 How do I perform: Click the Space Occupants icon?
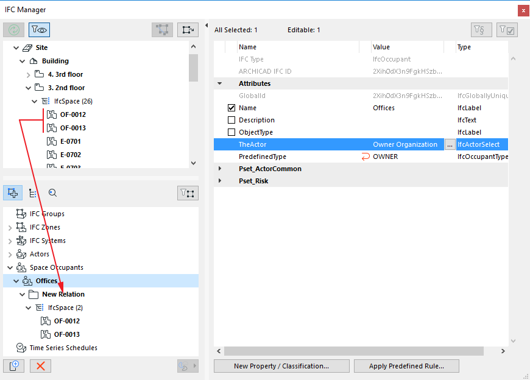[x=21, y=267]
